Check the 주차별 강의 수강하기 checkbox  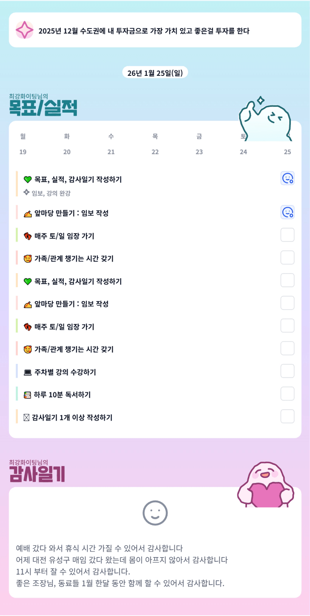[288, 371]
